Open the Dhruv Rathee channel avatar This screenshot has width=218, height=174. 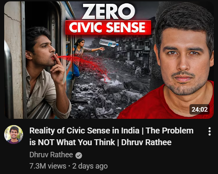tap(13, 134)
